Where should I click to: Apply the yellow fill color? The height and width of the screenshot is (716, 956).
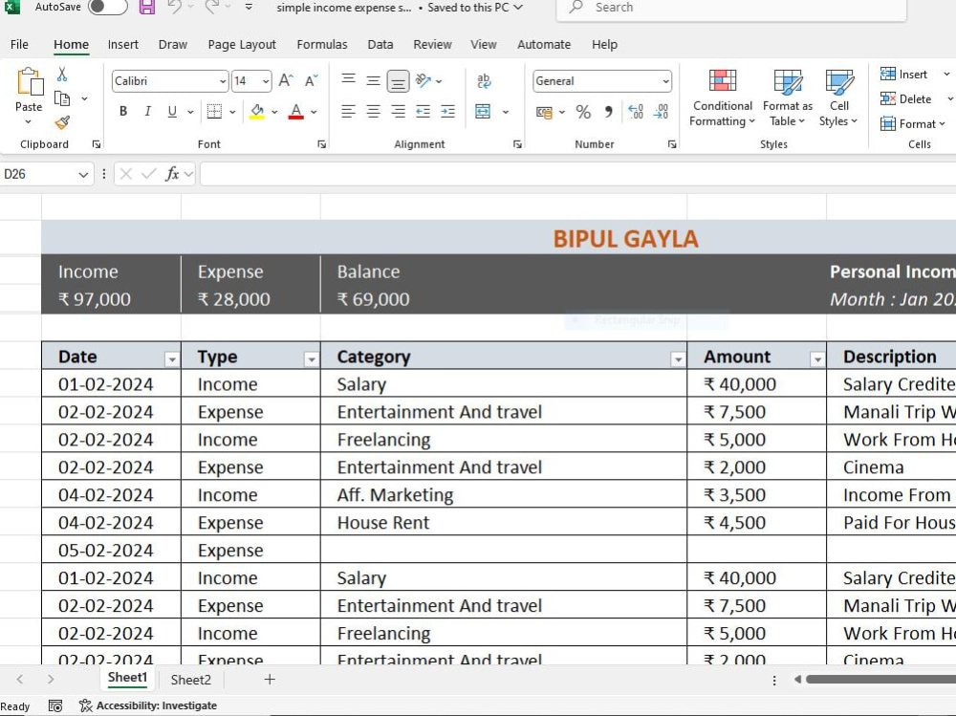[x=256, y=112]
